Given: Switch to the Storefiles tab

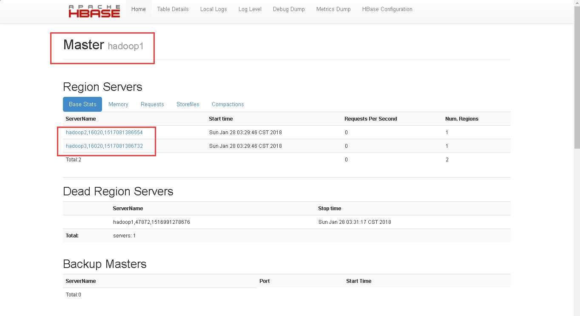Looking at the screenshot, I should [x=188, y=104].
